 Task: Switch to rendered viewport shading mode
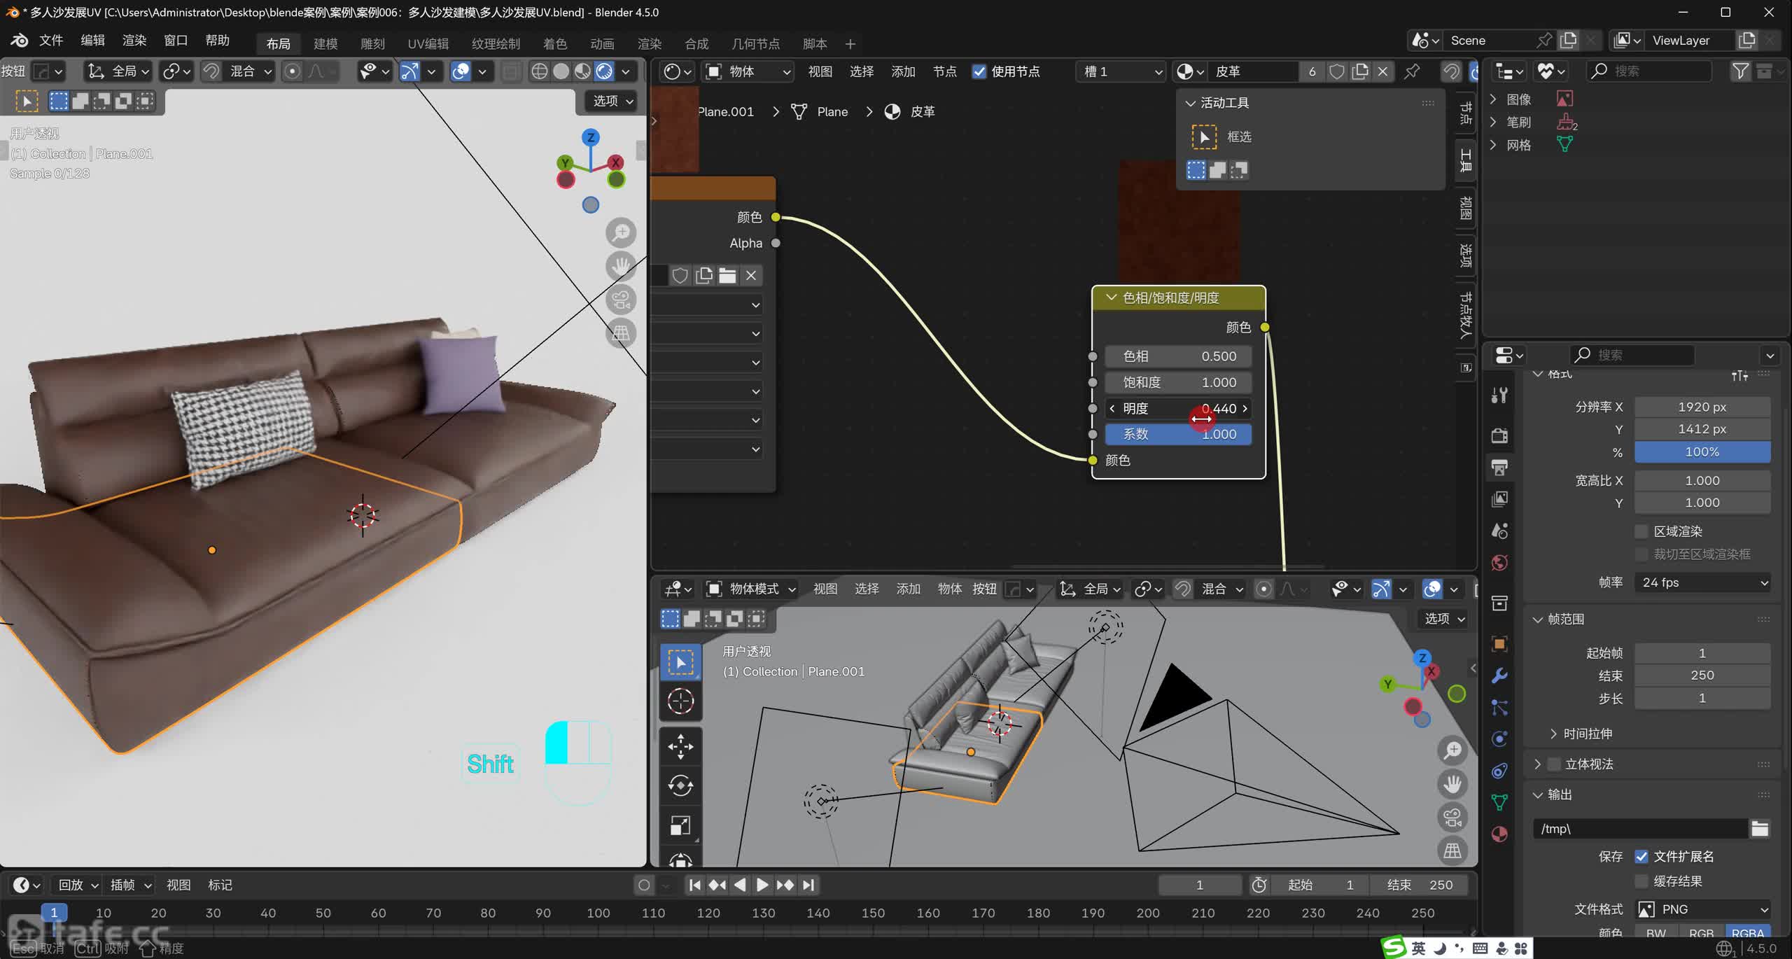pos(604,71)
